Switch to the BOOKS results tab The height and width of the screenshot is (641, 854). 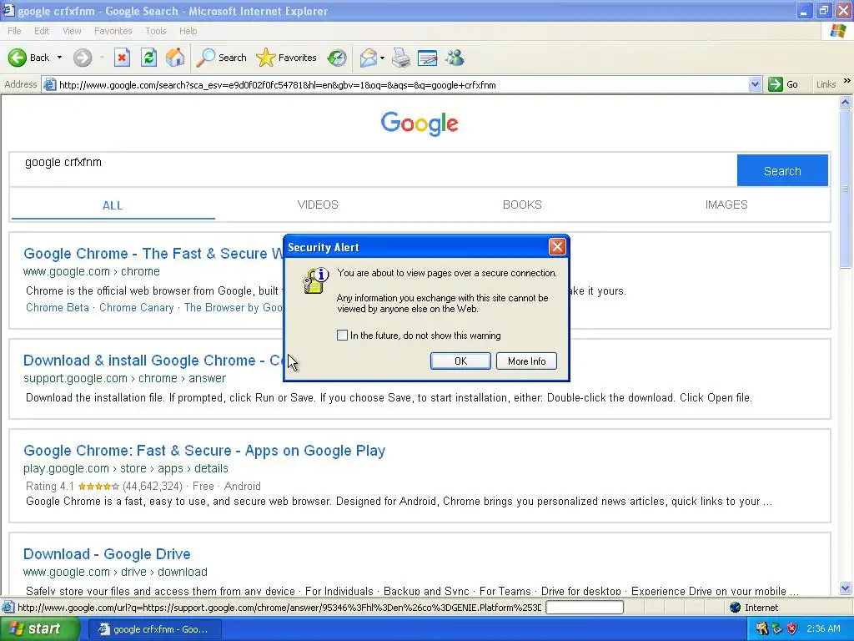point(522,205)
